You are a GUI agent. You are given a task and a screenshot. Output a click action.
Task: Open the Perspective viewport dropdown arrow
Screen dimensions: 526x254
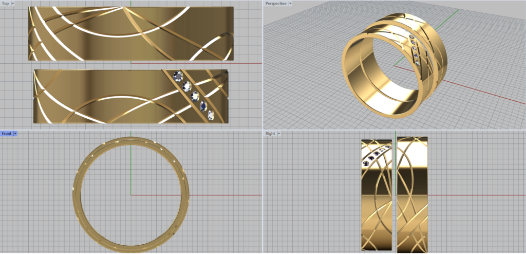click(291, 4)
